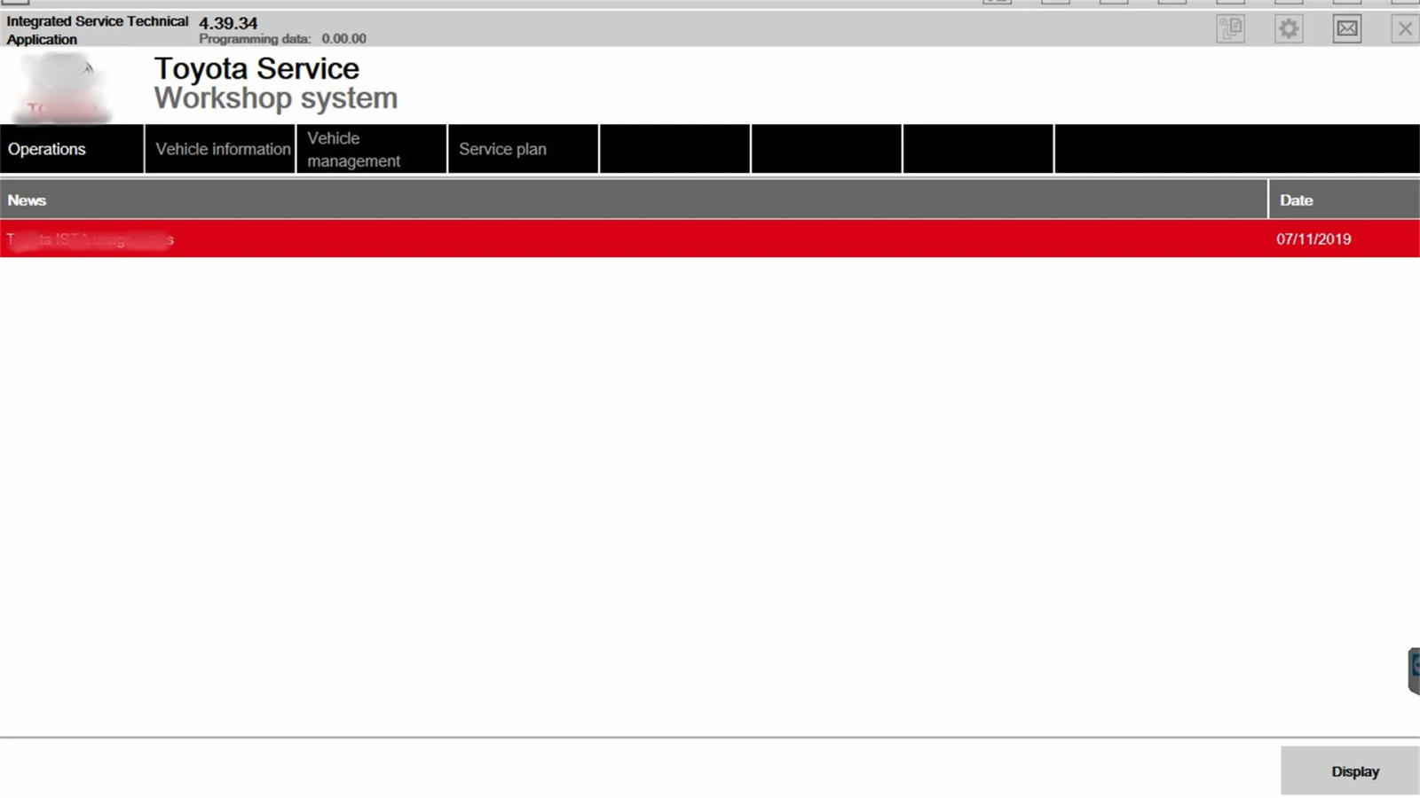Screen dimensions: 1420x798
Task: Select the Service plan tab
Action: (524, 149)
